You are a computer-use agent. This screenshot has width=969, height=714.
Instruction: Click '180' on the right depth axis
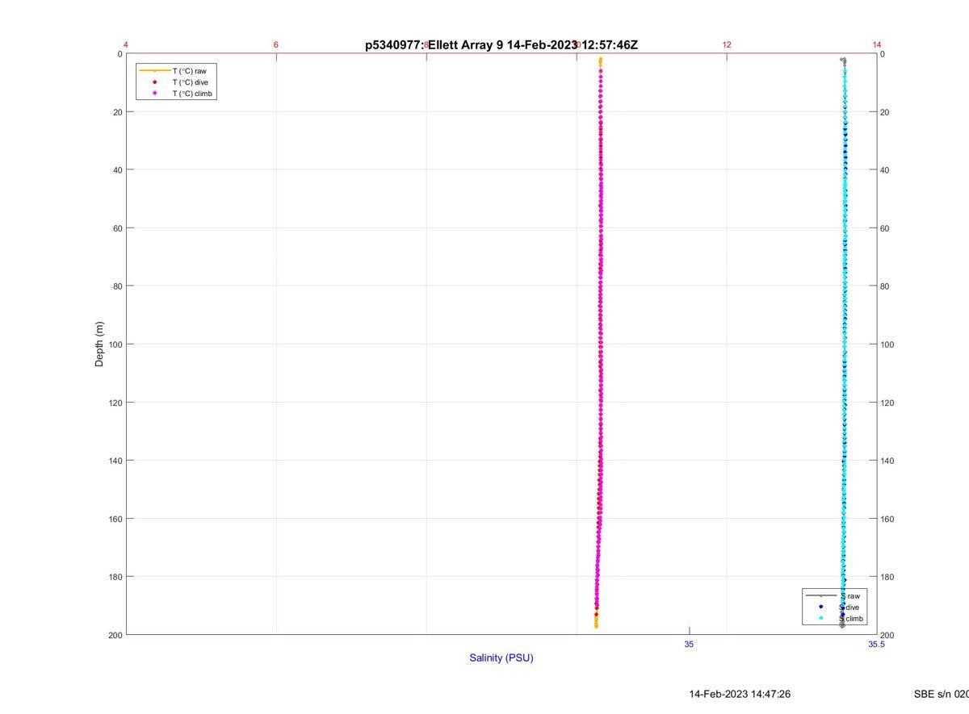click(887, 577)
